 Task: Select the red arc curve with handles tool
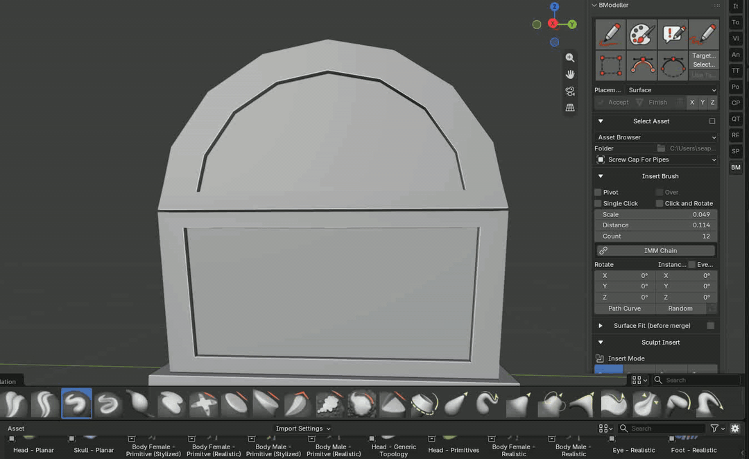[642, 65]
